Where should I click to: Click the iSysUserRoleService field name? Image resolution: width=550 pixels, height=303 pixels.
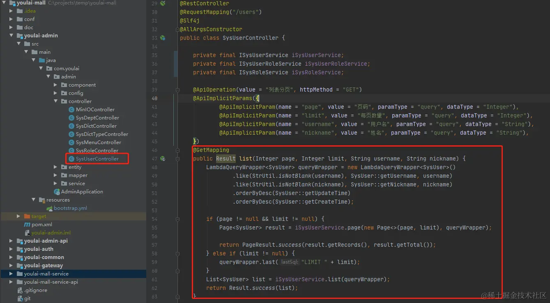click(336, 64)
